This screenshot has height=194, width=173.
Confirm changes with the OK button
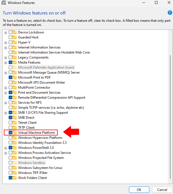point(139,190)
